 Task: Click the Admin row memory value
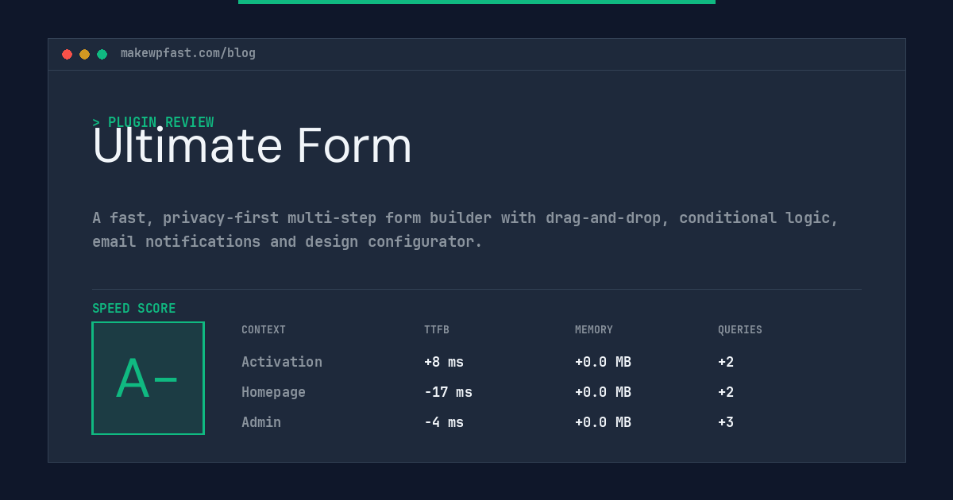point(603,422)
